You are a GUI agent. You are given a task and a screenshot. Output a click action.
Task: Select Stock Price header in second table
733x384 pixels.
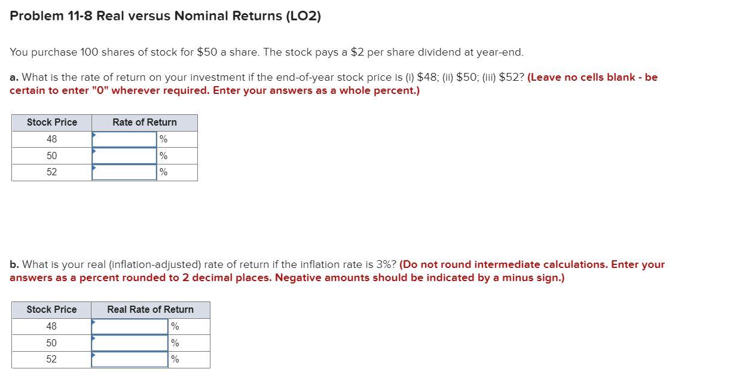pos(52,310)
